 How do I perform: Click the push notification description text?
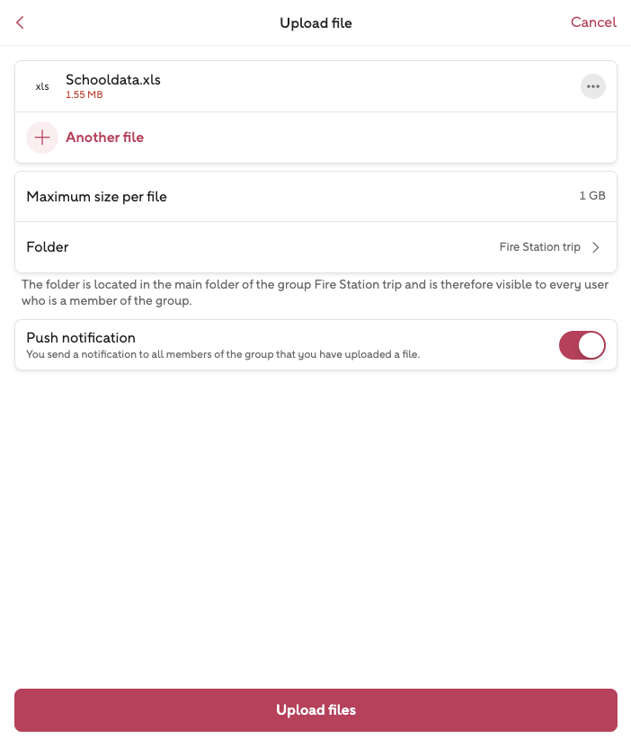coord(223,354)
